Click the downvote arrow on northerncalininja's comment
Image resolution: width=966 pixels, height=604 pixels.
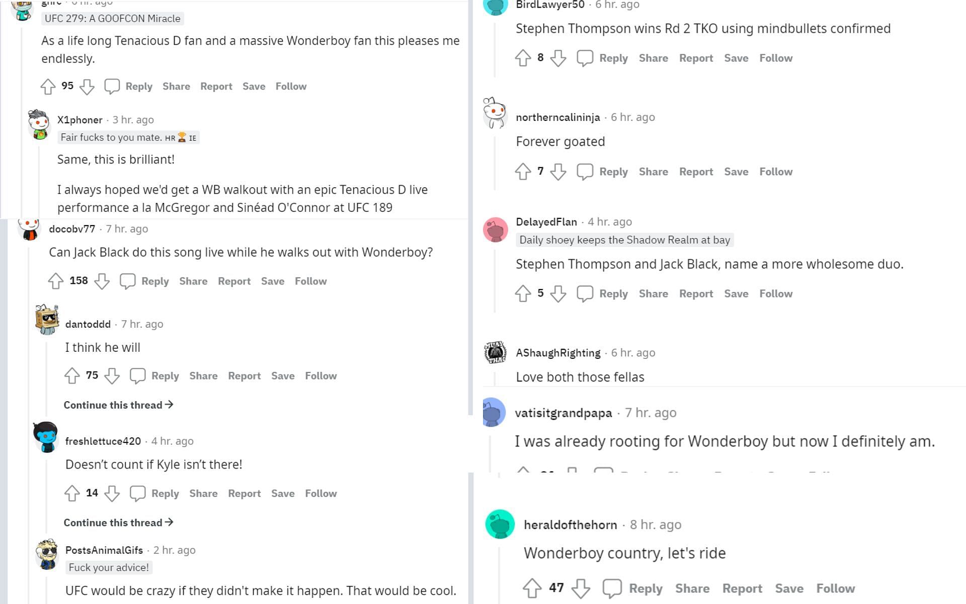click(x=560, y=172)
